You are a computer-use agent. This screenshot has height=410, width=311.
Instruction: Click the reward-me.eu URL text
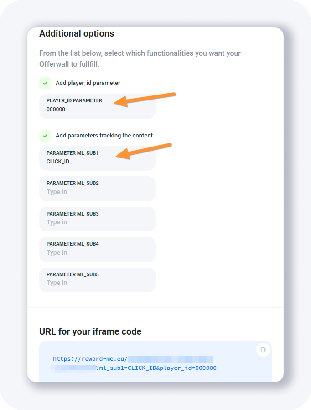90,359
